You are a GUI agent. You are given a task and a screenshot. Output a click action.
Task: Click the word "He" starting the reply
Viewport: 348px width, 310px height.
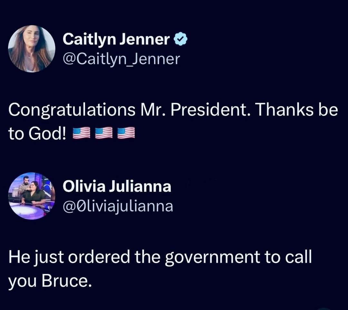pyautogui.click(x=17, y=257)
